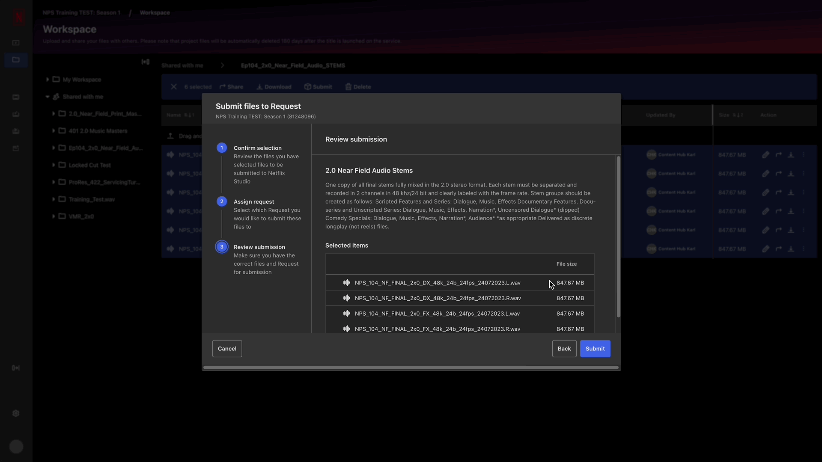Sort by the Size column header
822x462 pixels.
click(x=731, y=115)
